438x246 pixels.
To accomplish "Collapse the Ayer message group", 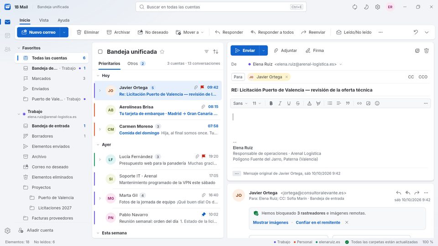I will (x=98, y=145).
